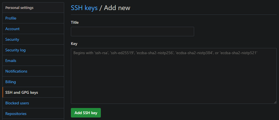Click the 'Add new' heading text

click(x=117, y=8)
